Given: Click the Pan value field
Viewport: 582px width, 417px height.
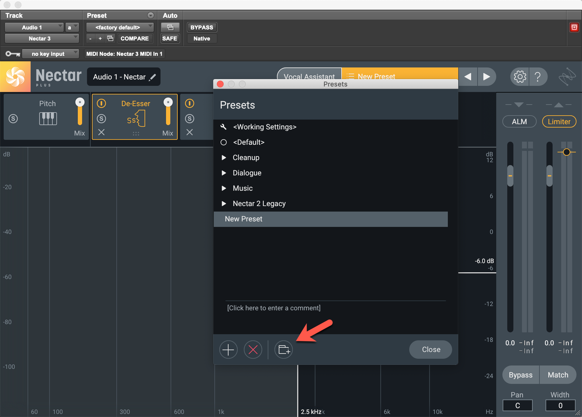Looking at the screenshot, I should 518,405.
